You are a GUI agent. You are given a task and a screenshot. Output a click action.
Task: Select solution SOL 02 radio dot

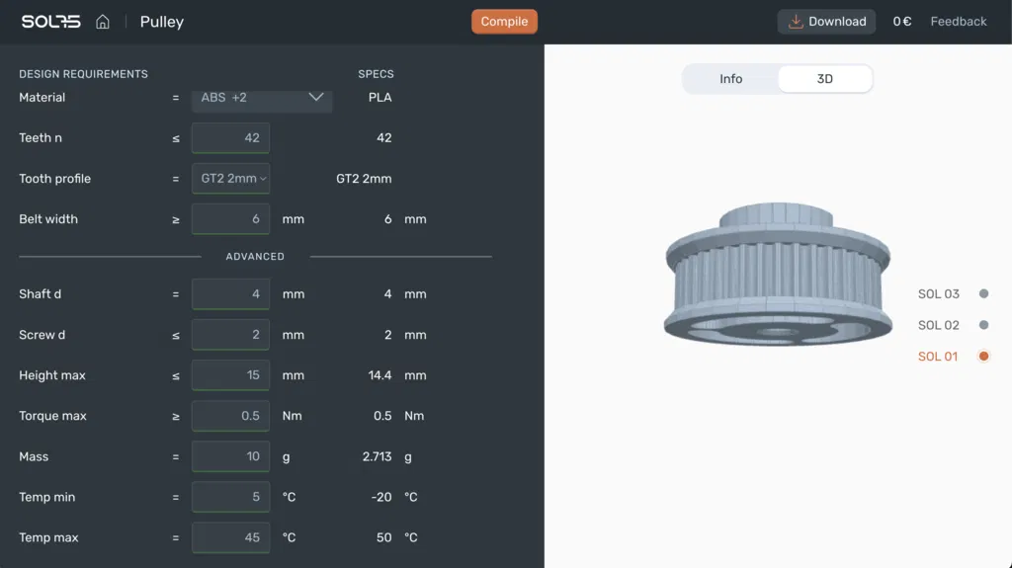click(983, 325)
